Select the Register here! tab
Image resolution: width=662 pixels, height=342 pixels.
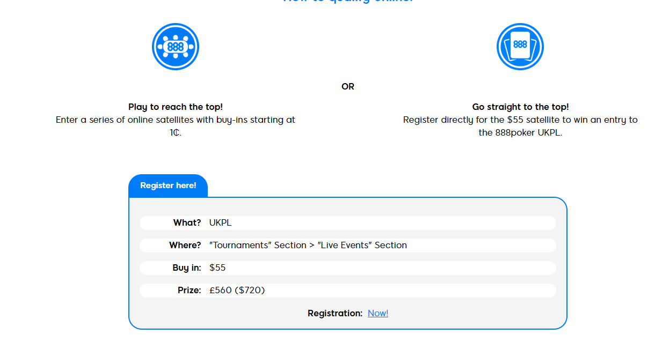point(168,185)
